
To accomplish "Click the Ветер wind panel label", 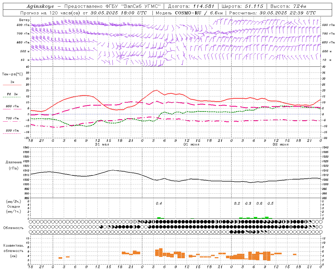I will pyautogui.click(x=24, y=20).
